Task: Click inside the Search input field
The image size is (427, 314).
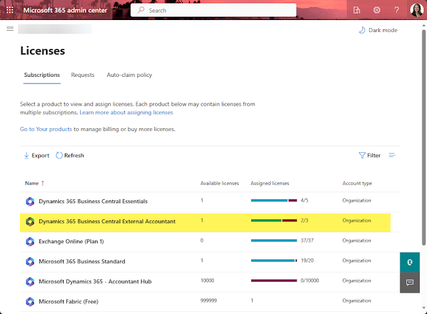Action: pos(214,10)
